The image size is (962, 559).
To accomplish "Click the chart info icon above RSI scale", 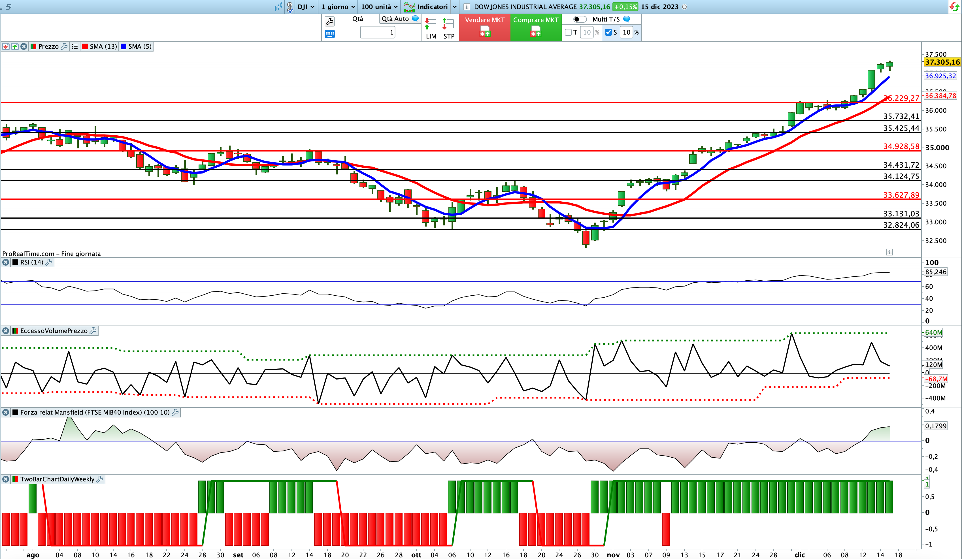I will click(889, 252).
